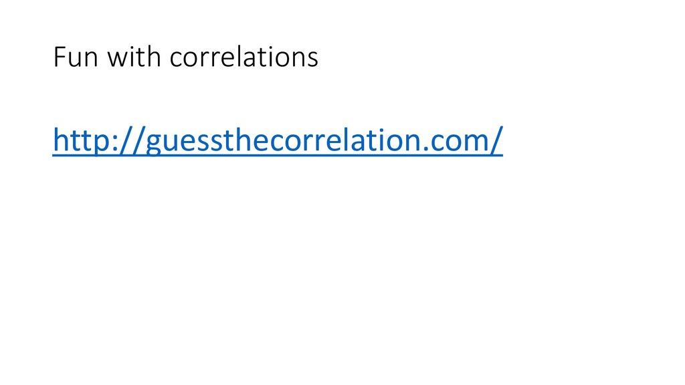Click the '://' part of the URL
The image size is (685, 385).
click(128, 140)
